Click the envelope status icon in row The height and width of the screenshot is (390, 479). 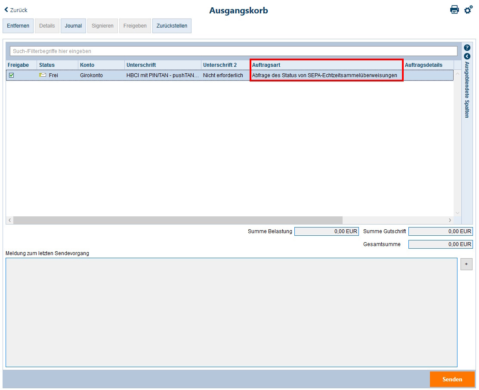pyautogui.click(x=43, y=75)
